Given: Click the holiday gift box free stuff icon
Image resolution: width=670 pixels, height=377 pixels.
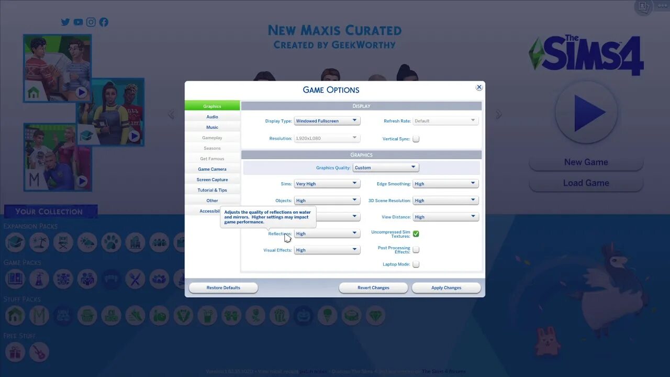Looking at the screenshot, I should (15, 352).
